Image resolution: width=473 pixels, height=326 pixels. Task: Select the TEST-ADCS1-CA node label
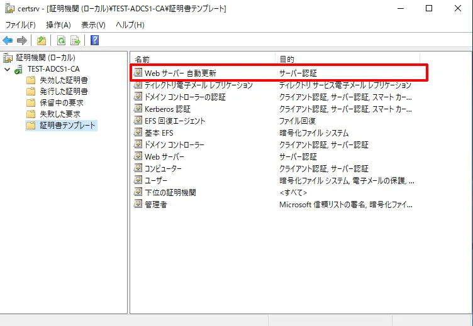pos(53,69)
